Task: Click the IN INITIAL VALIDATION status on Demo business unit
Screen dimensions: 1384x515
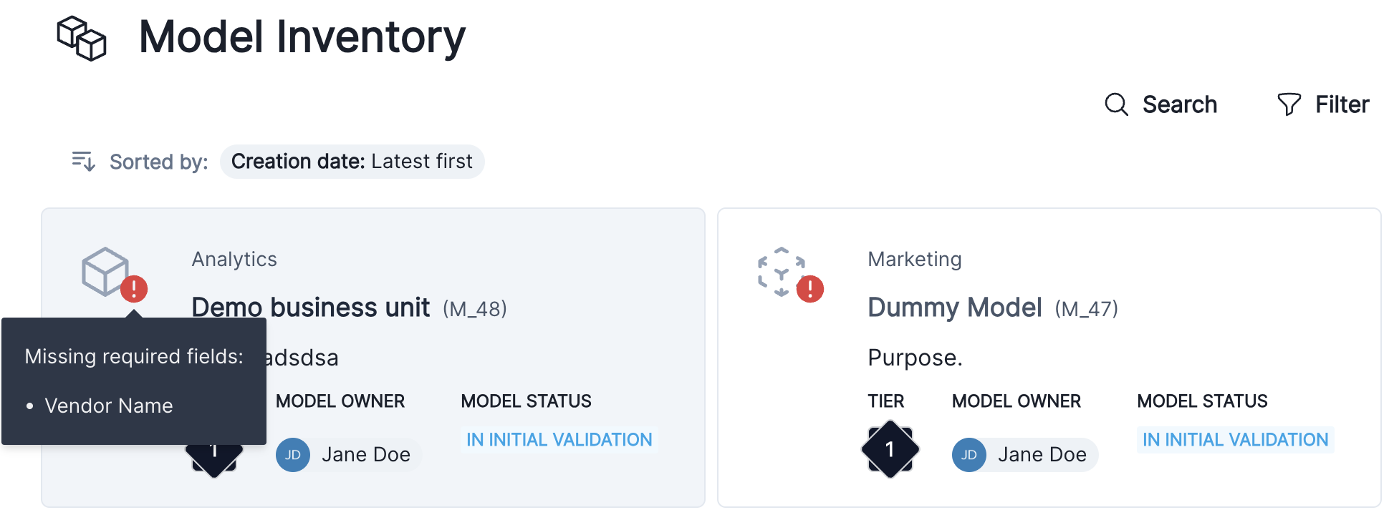Action: [x=559, y=439]
